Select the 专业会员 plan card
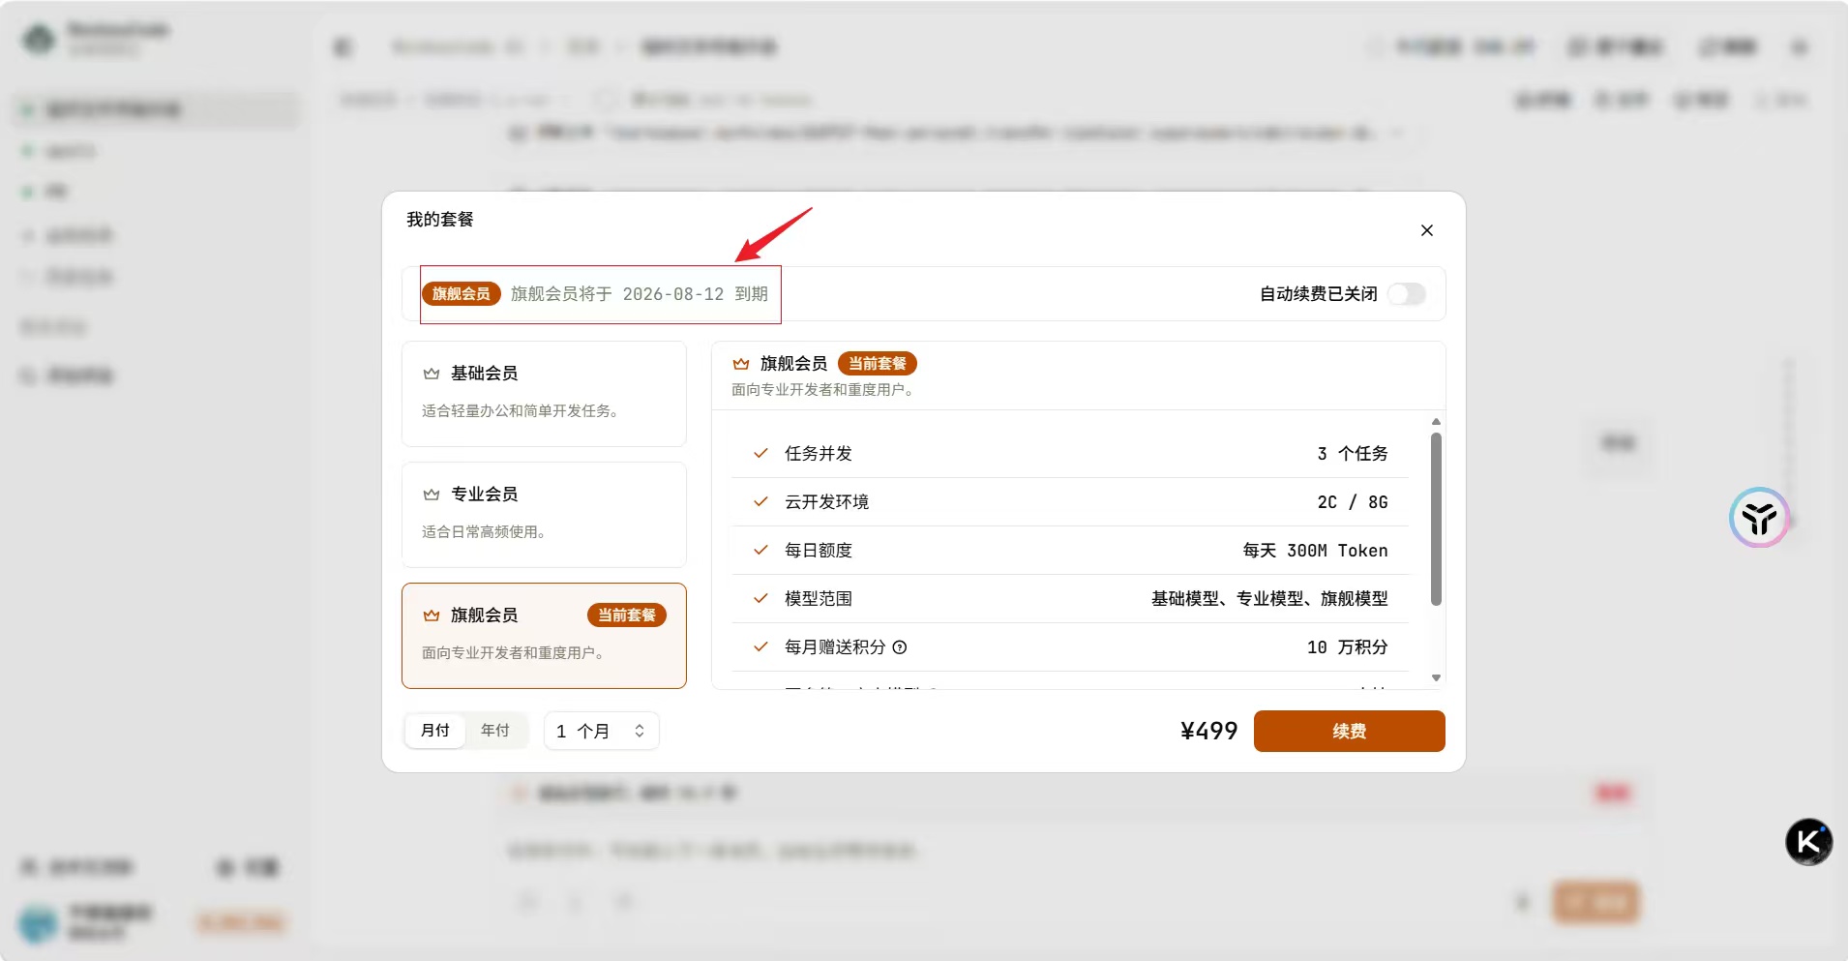 [x=544, y=514]
